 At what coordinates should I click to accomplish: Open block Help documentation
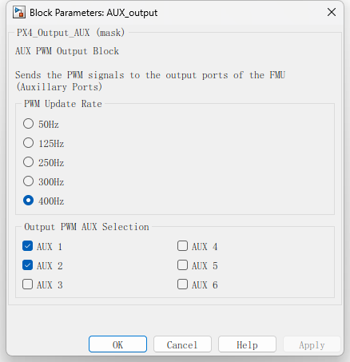[247, 344]
